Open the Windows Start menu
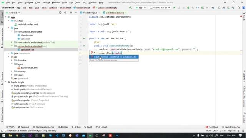 [x=3, y=135]
